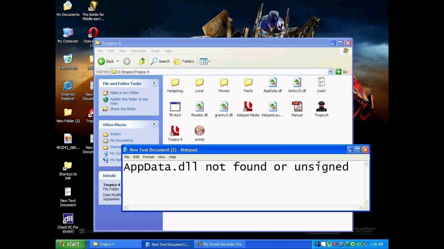Viewport: 444px width, 249px height.
Task: Select The Battle for Middle-earth desktop icon
Action: click(93, 11)
